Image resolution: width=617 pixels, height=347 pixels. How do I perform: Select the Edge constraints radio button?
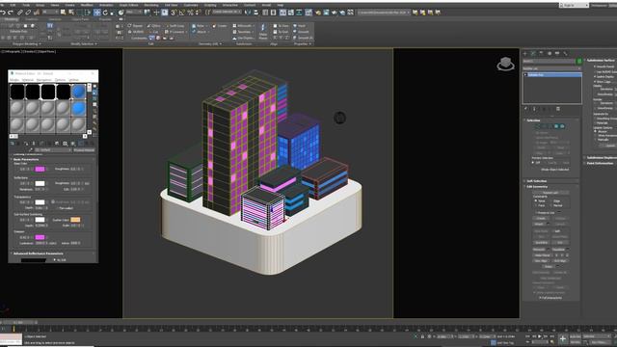550,201
